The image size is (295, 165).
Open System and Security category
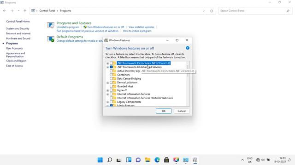pos(18,28)
